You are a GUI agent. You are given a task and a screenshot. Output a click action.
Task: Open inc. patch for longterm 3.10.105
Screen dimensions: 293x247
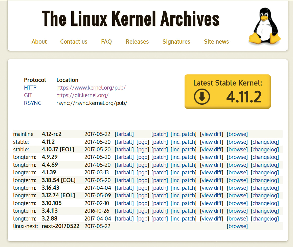pyautogui.click(x=184, y=203)
